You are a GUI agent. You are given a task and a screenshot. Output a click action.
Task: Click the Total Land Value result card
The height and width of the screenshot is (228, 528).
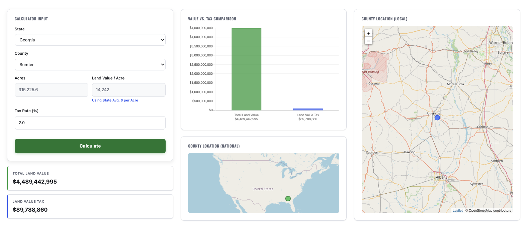click(90, 178)
